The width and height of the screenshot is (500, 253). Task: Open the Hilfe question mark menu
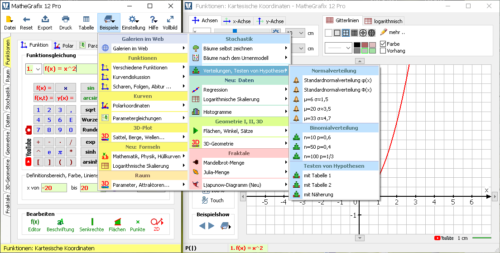[x=154, y=23]
